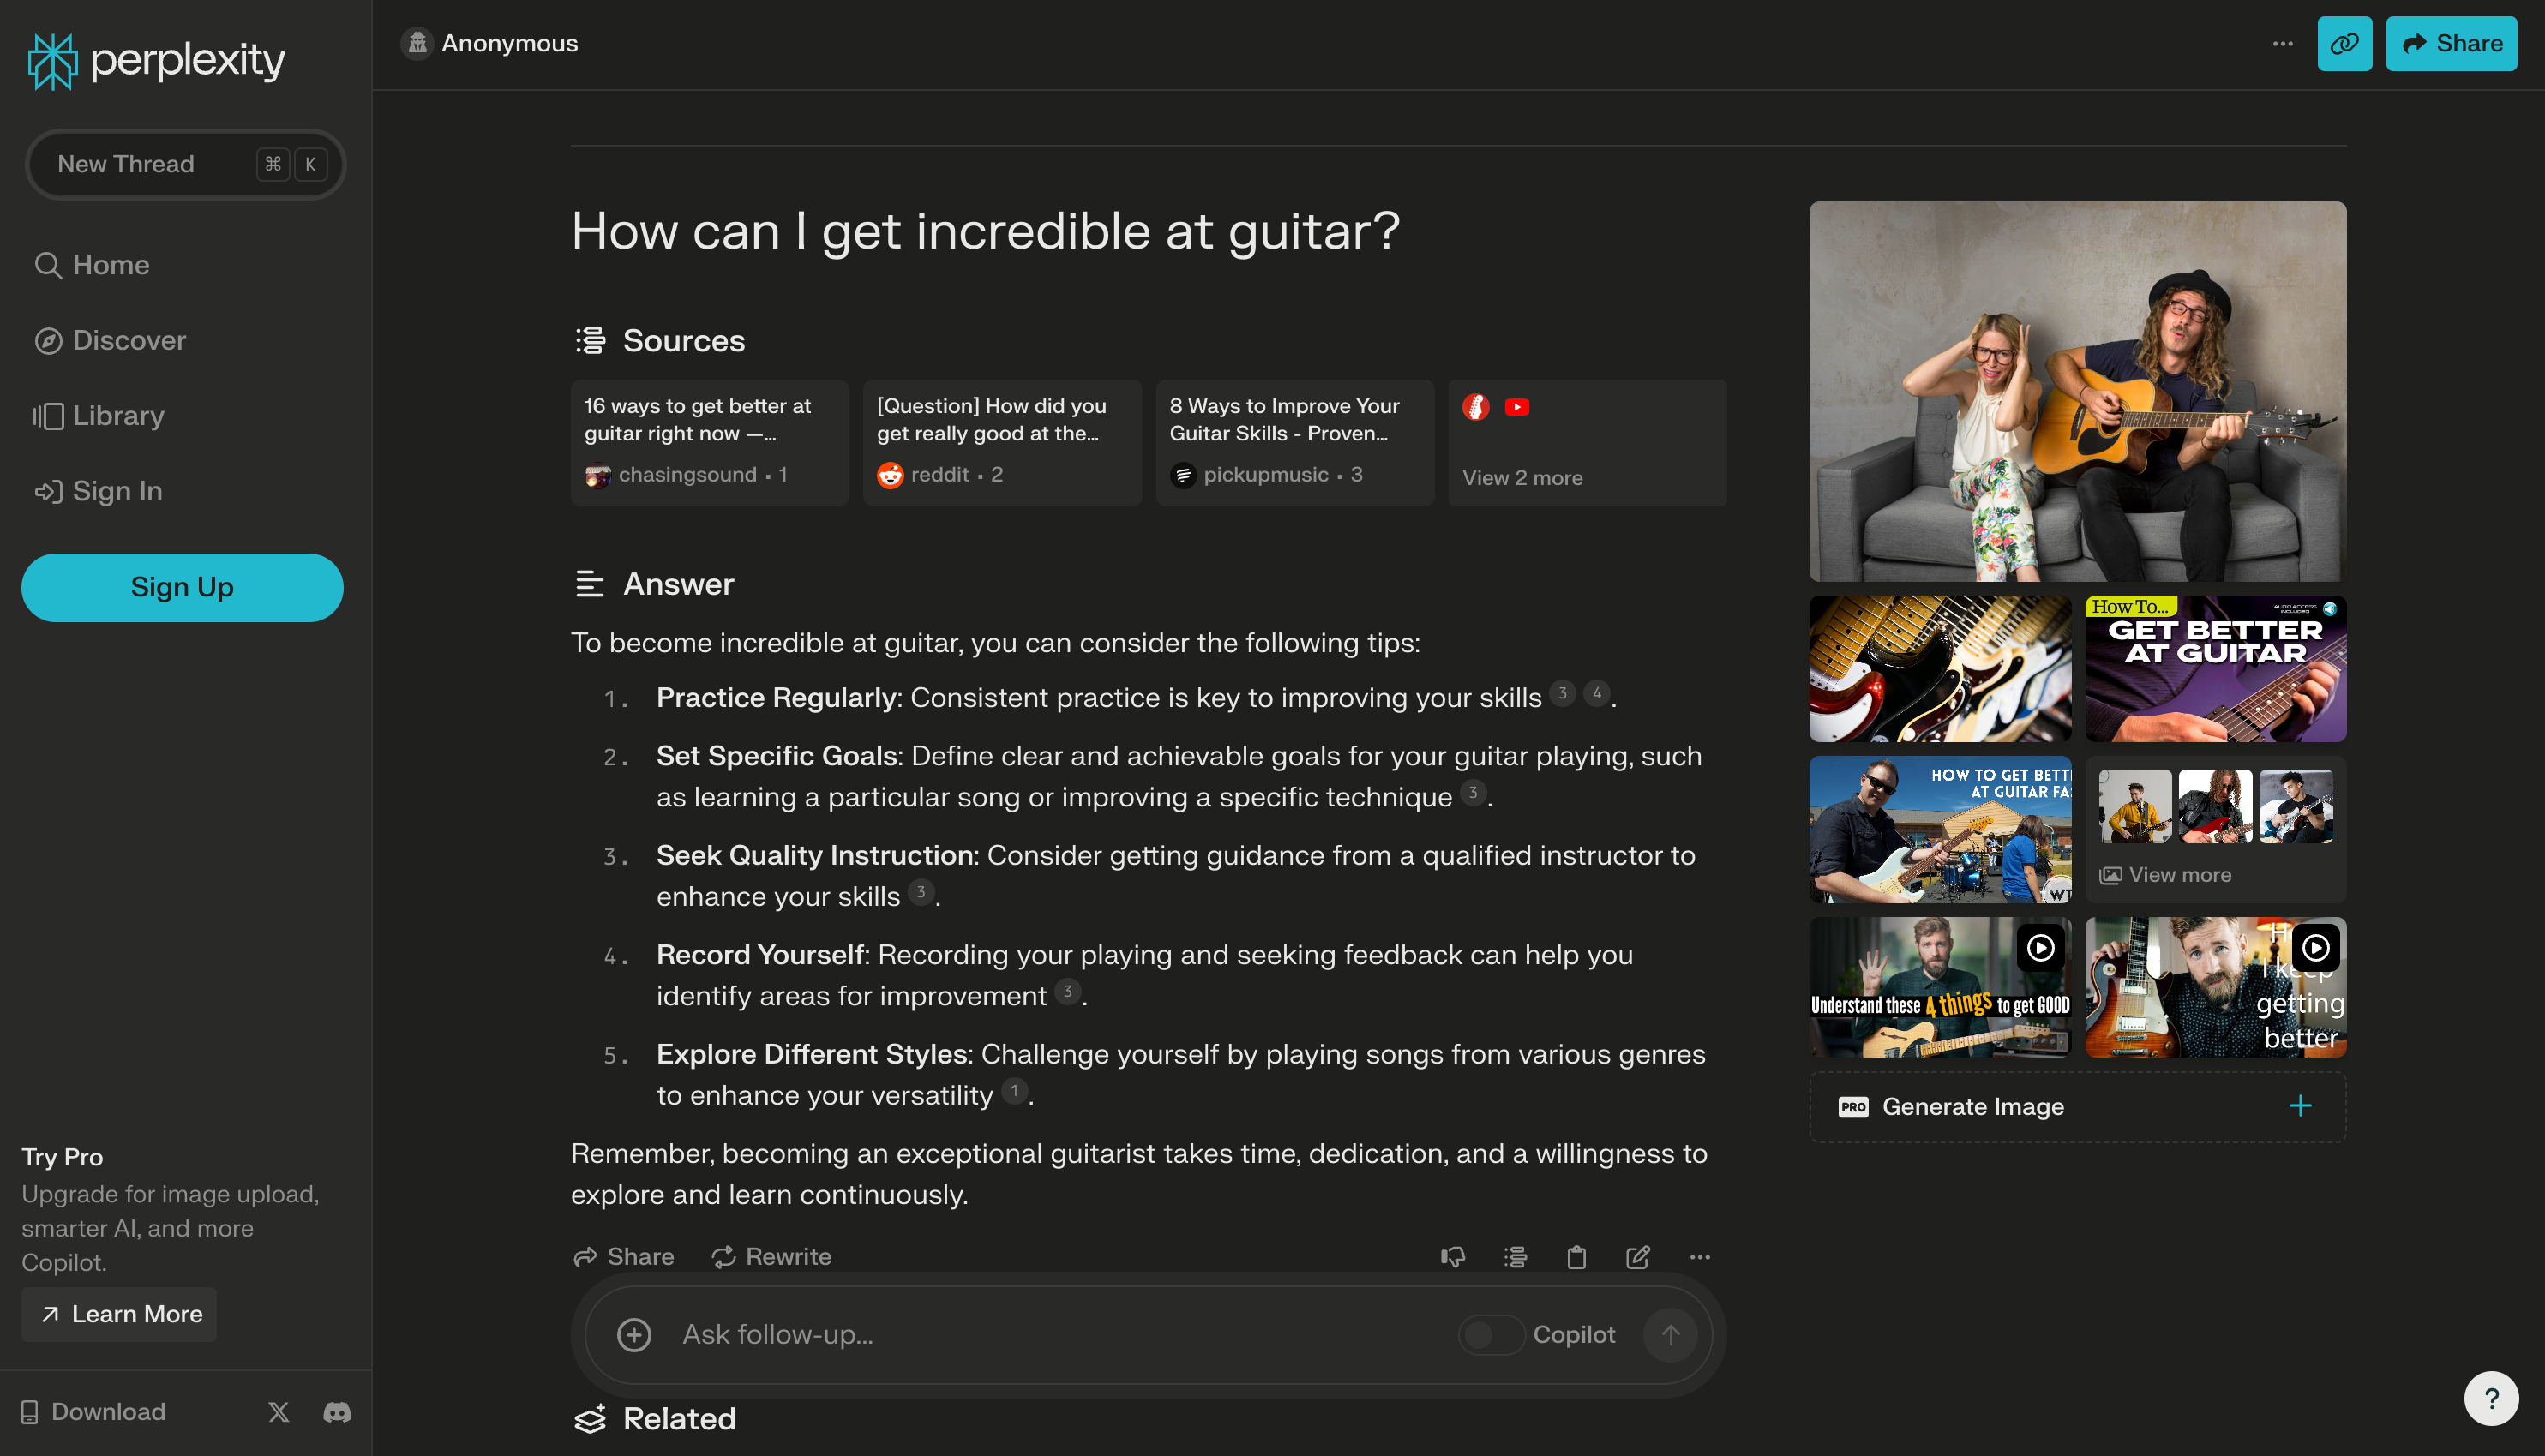Click the three-dot more options icon

tap(2284, 42)
